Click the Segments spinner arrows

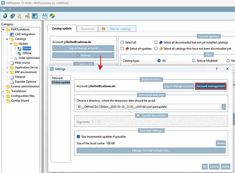pos(99,122)
